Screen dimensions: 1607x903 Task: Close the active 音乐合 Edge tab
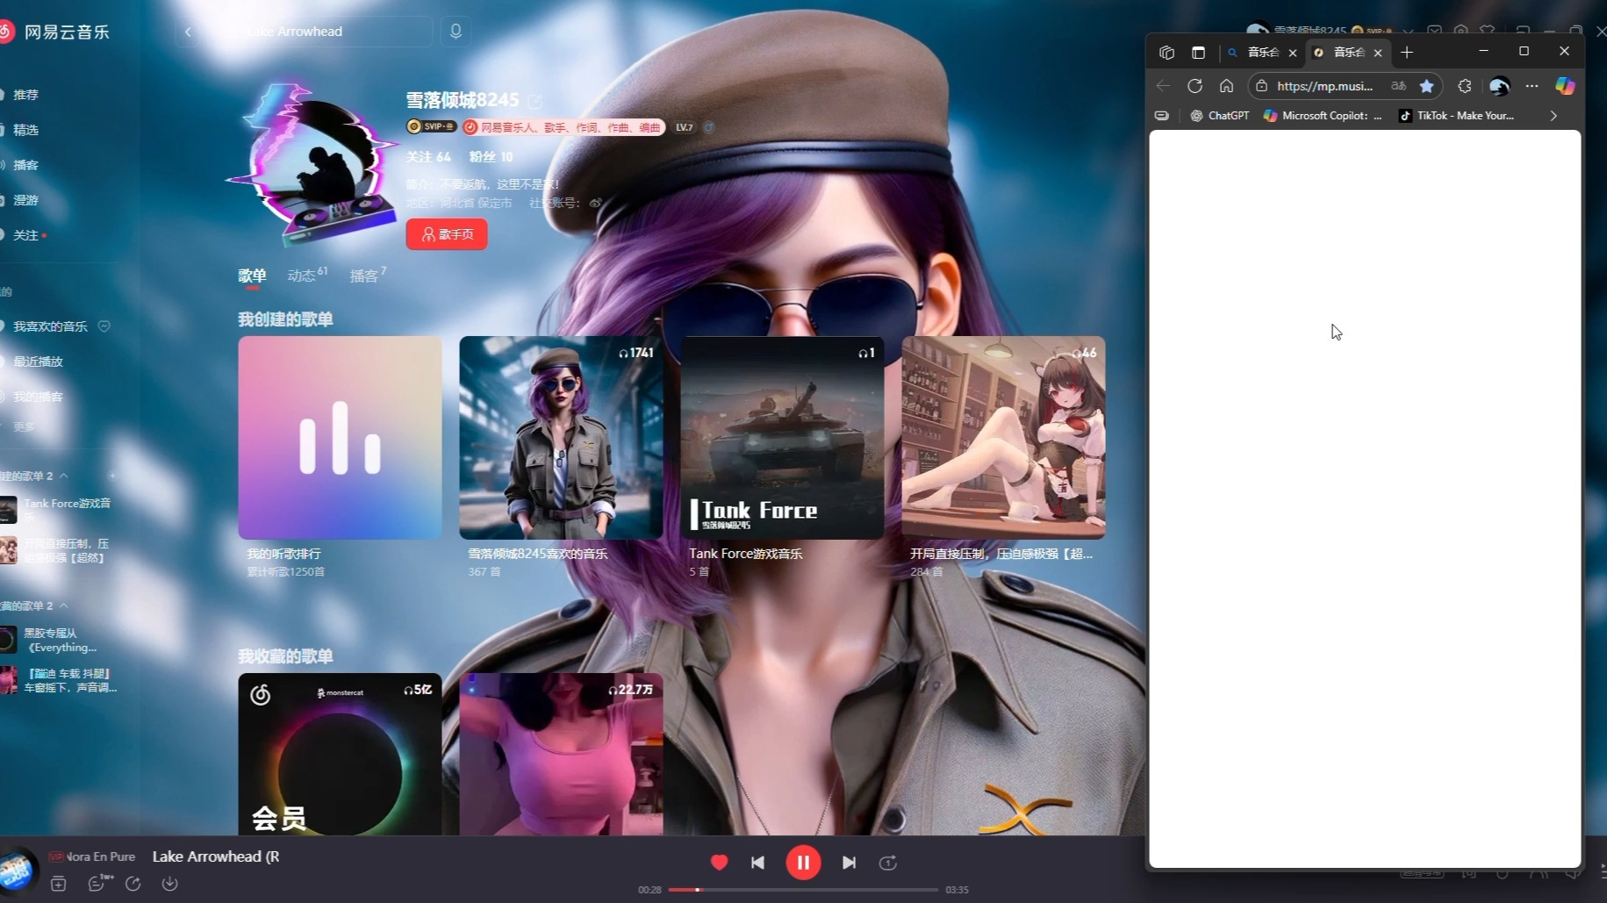(x=1378, y=53)
